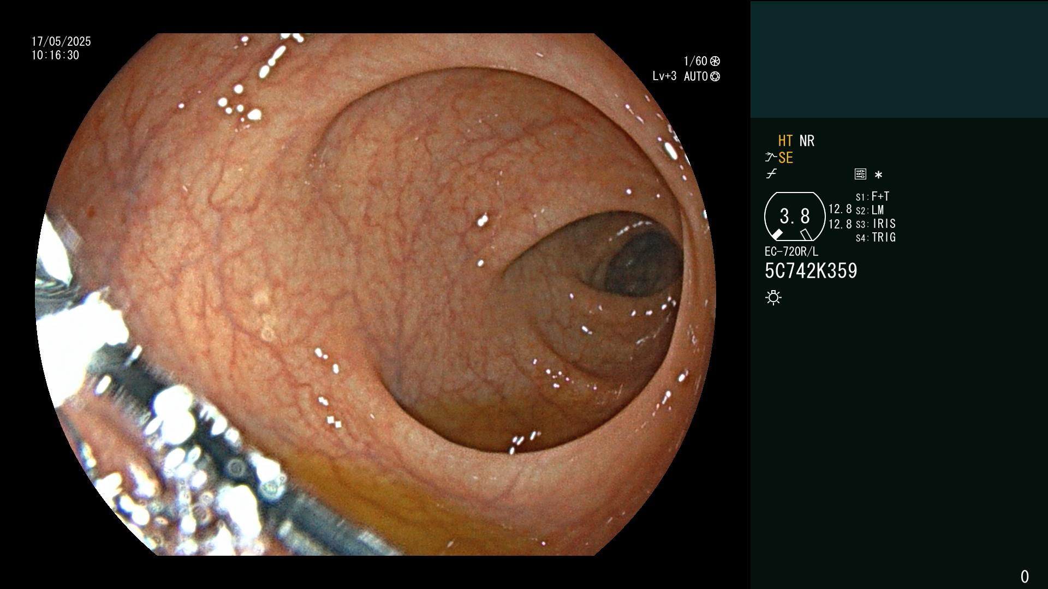Click the settings sliders icon
This screenshot has width=1048, height=589.
860,174
